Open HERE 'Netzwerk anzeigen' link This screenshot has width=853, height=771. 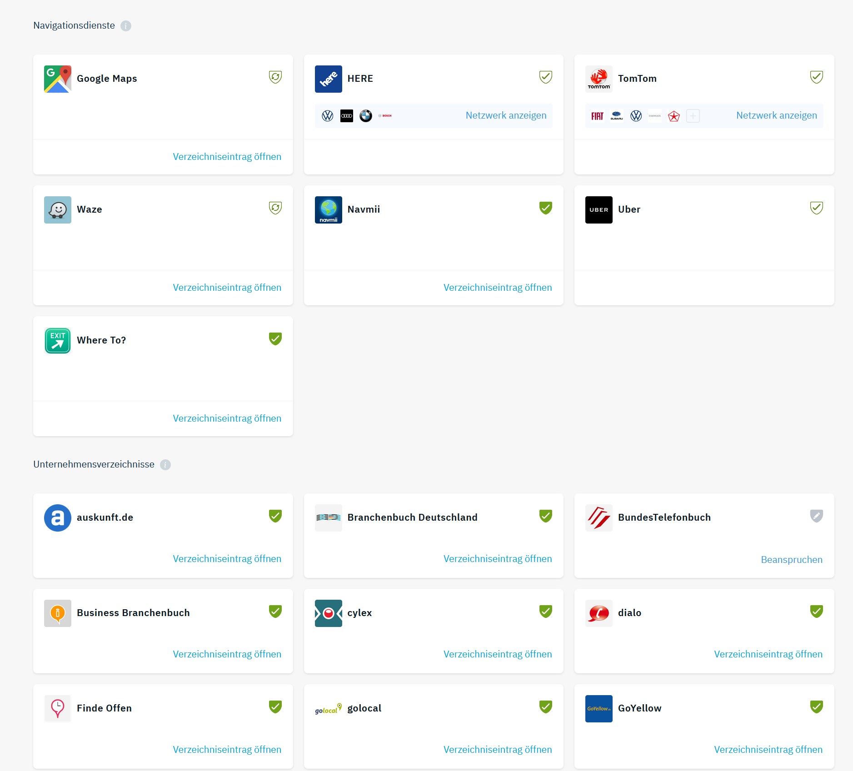[506, 115]
